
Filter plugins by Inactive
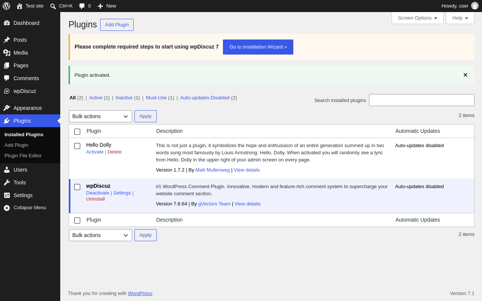124,98
